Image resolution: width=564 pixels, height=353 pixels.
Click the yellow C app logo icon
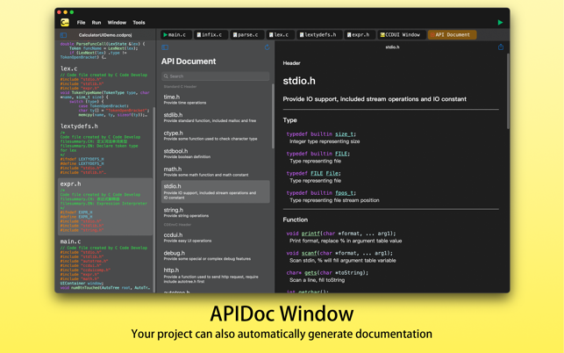pyautogui.click(x=65, y=22)
